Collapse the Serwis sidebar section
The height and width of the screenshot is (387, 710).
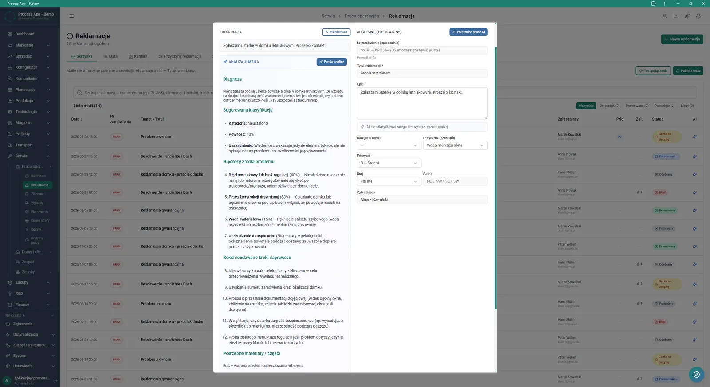[29, 156]
